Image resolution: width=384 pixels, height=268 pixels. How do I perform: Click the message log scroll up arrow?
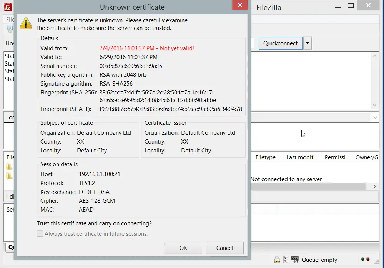point(374,56)
